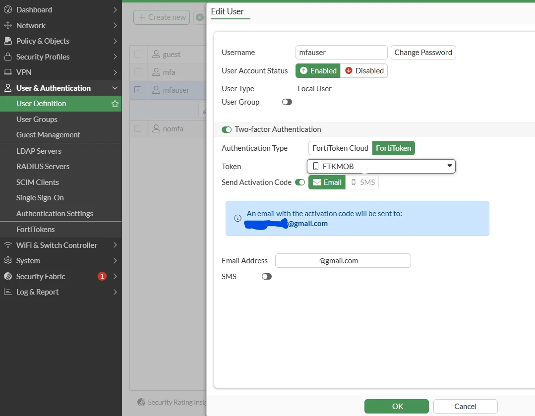Collapse the User & Authentication chevron
The height and width of the screenshot is (416, 535).
(x=115, y=88)
